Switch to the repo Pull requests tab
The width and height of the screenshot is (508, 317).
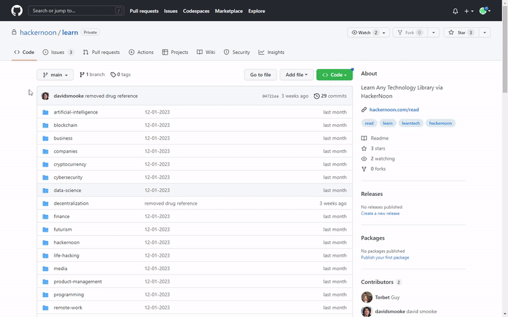(x=102, y=52)
